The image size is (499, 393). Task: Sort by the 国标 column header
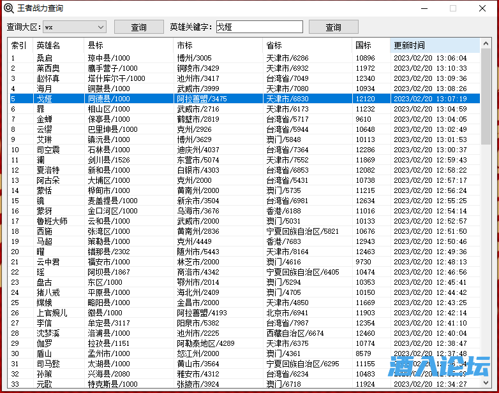371,45
